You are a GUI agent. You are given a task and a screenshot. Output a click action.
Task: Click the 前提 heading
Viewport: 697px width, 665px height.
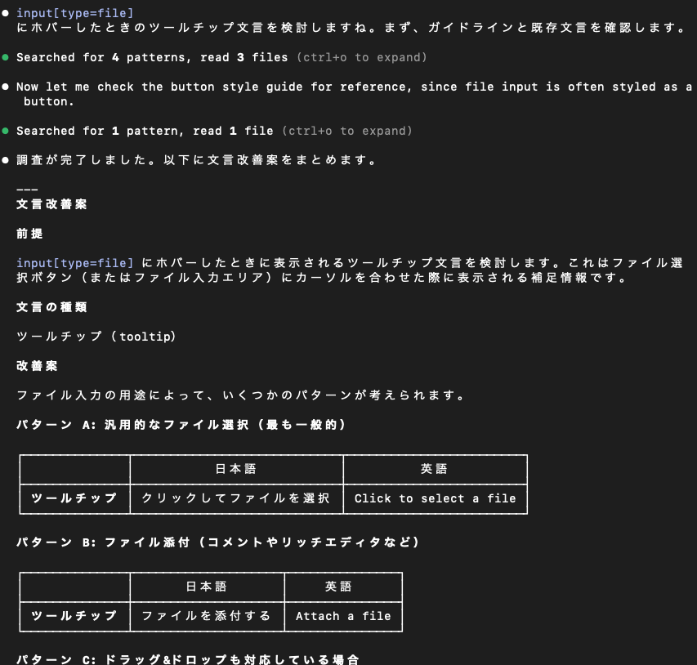(x=29, y=234)
